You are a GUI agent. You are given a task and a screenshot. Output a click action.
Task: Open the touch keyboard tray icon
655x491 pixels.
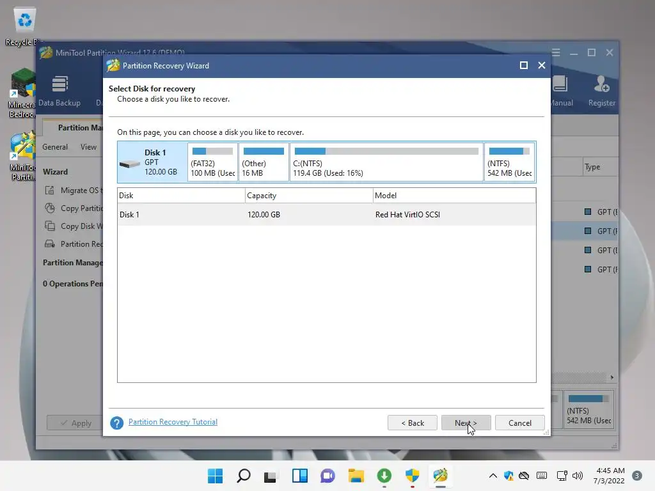[x=542, y=476]
